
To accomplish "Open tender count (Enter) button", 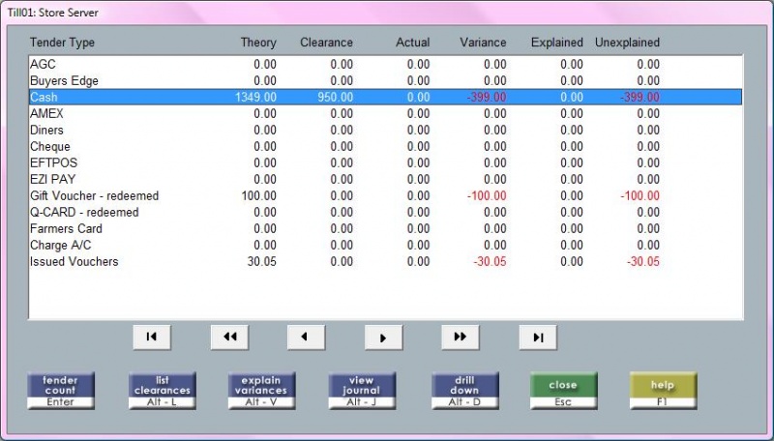I will coord(61,390).
